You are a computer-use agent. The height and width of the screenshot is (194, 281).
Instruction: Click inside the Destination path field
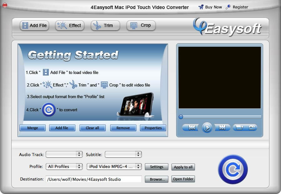click(x=94, y=179)
